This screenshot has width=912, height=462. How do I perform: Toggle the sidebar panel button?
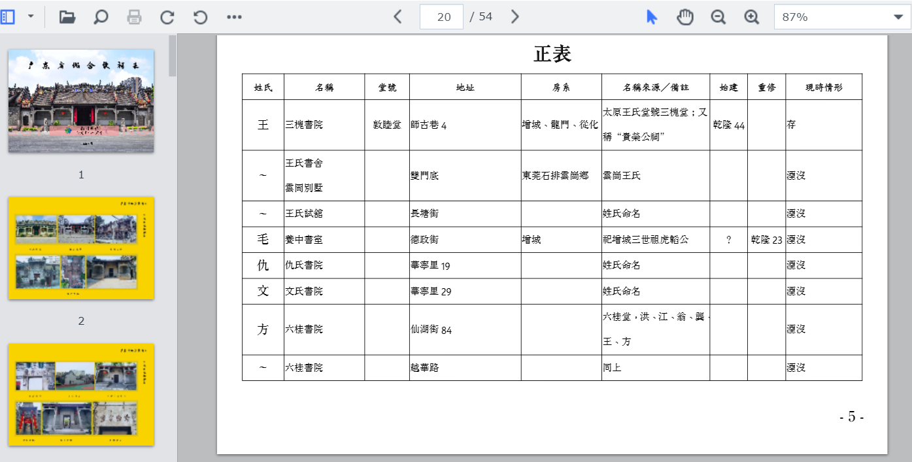coord(8,17)
